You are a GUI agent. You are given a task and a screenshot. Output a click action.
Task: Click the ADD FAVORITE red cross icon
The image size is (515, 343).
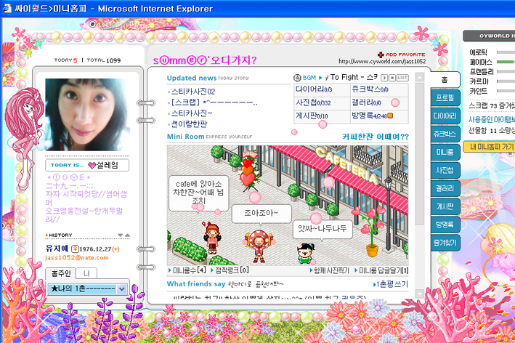(381, 55)
